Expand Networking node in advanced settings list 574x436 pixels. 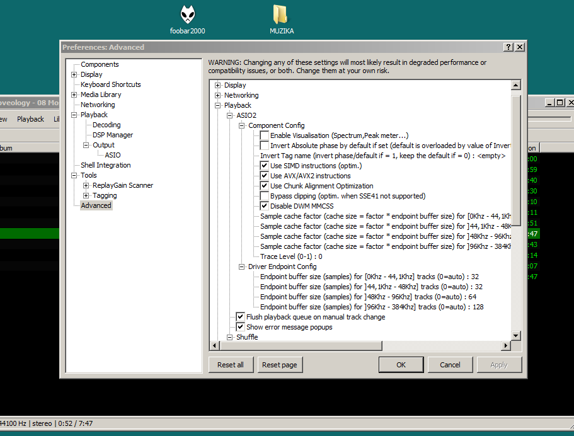[x=218, y=95]
